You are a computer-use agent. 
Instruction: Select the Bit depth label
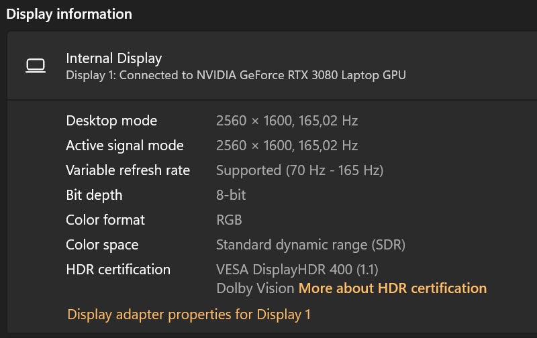click(x=94, y=195)
